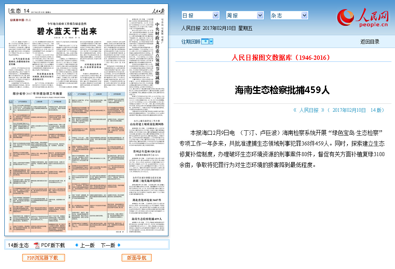Click the headline 海南生态检察批捕459人

282,90
